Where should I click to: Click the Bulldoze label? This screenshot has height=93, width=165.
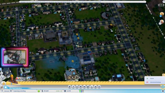(x=20, y=80)
